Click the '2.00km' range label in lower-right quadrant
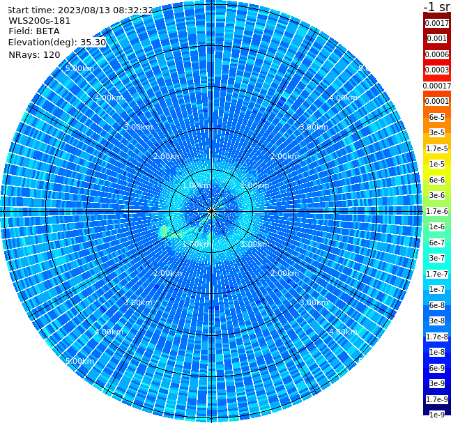This screenshot has height=423, width=451. tap(285, 273)
